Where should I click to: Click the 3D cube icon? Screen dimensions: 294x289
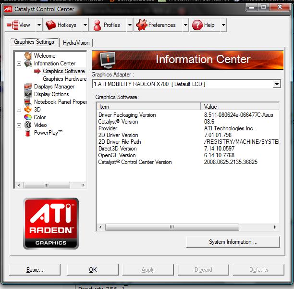point(28,110)
